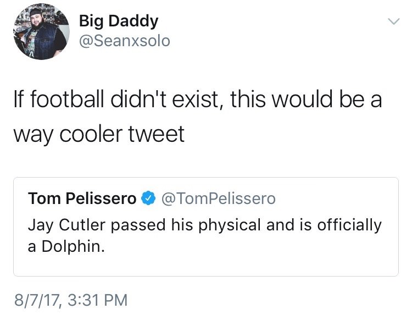Click the Big Daddy display name
The image size is (401, 320).
coord(118,21)
